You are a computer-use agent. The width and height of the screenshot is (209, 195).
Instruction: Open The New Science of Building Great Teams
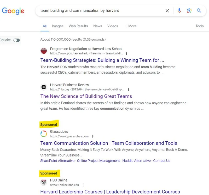click(86, 96)
